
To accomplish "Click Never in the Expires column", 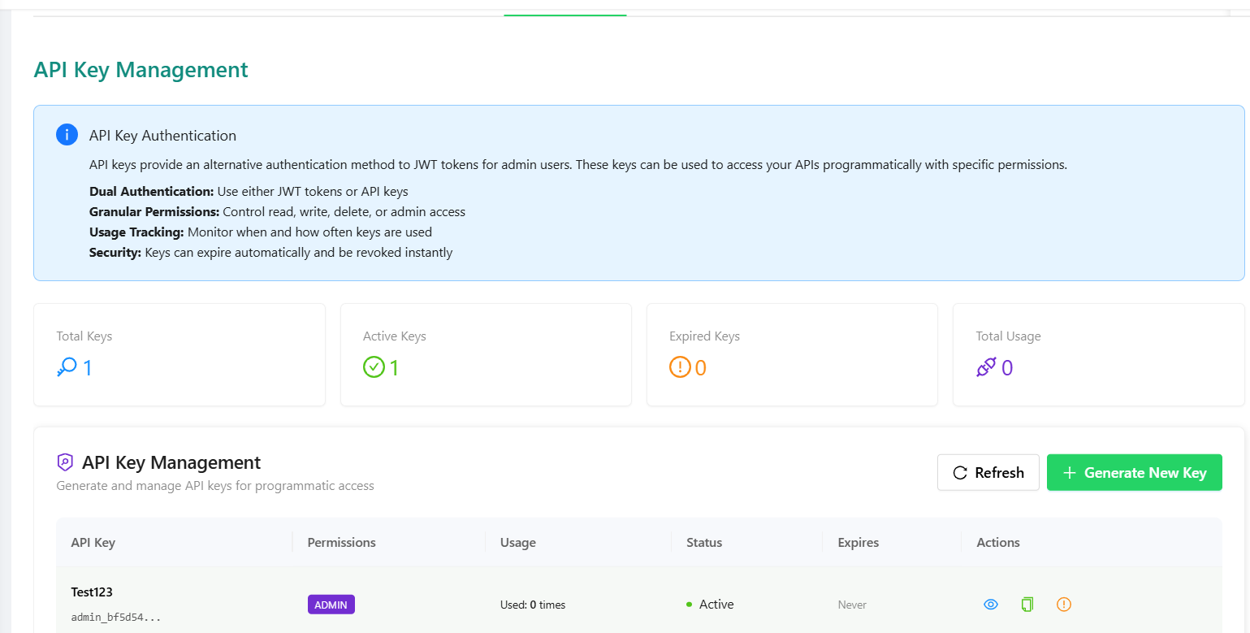I will pos(851,604).
